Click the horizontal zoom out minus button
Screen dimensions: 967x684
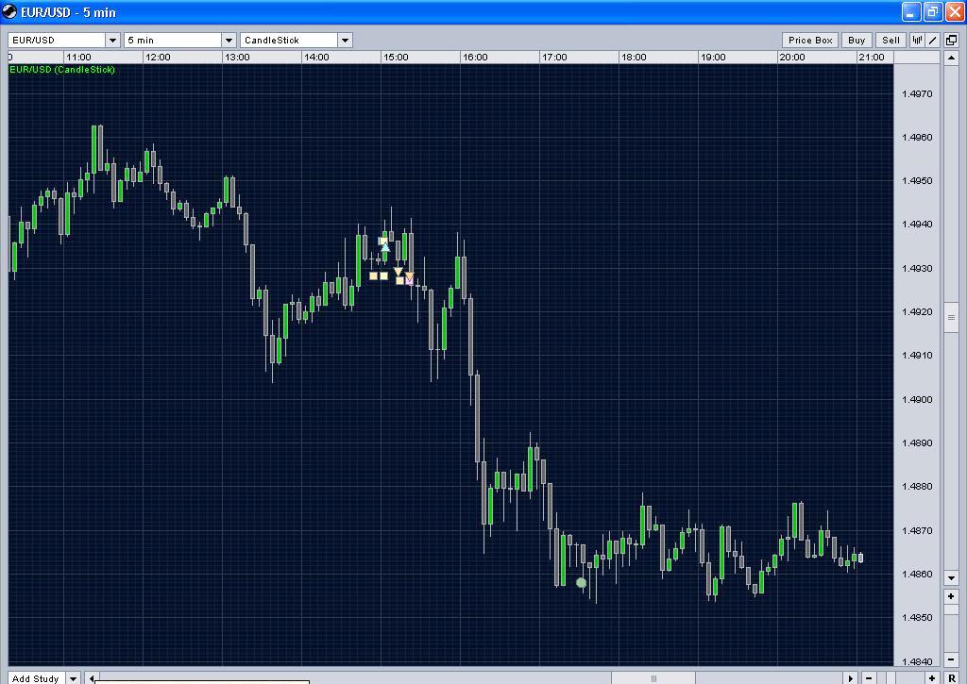(869, 678)
